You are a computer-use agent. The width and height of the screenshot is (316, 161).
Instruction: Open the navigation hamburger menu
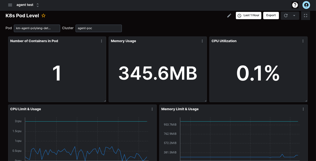click(x=10, y=5)
